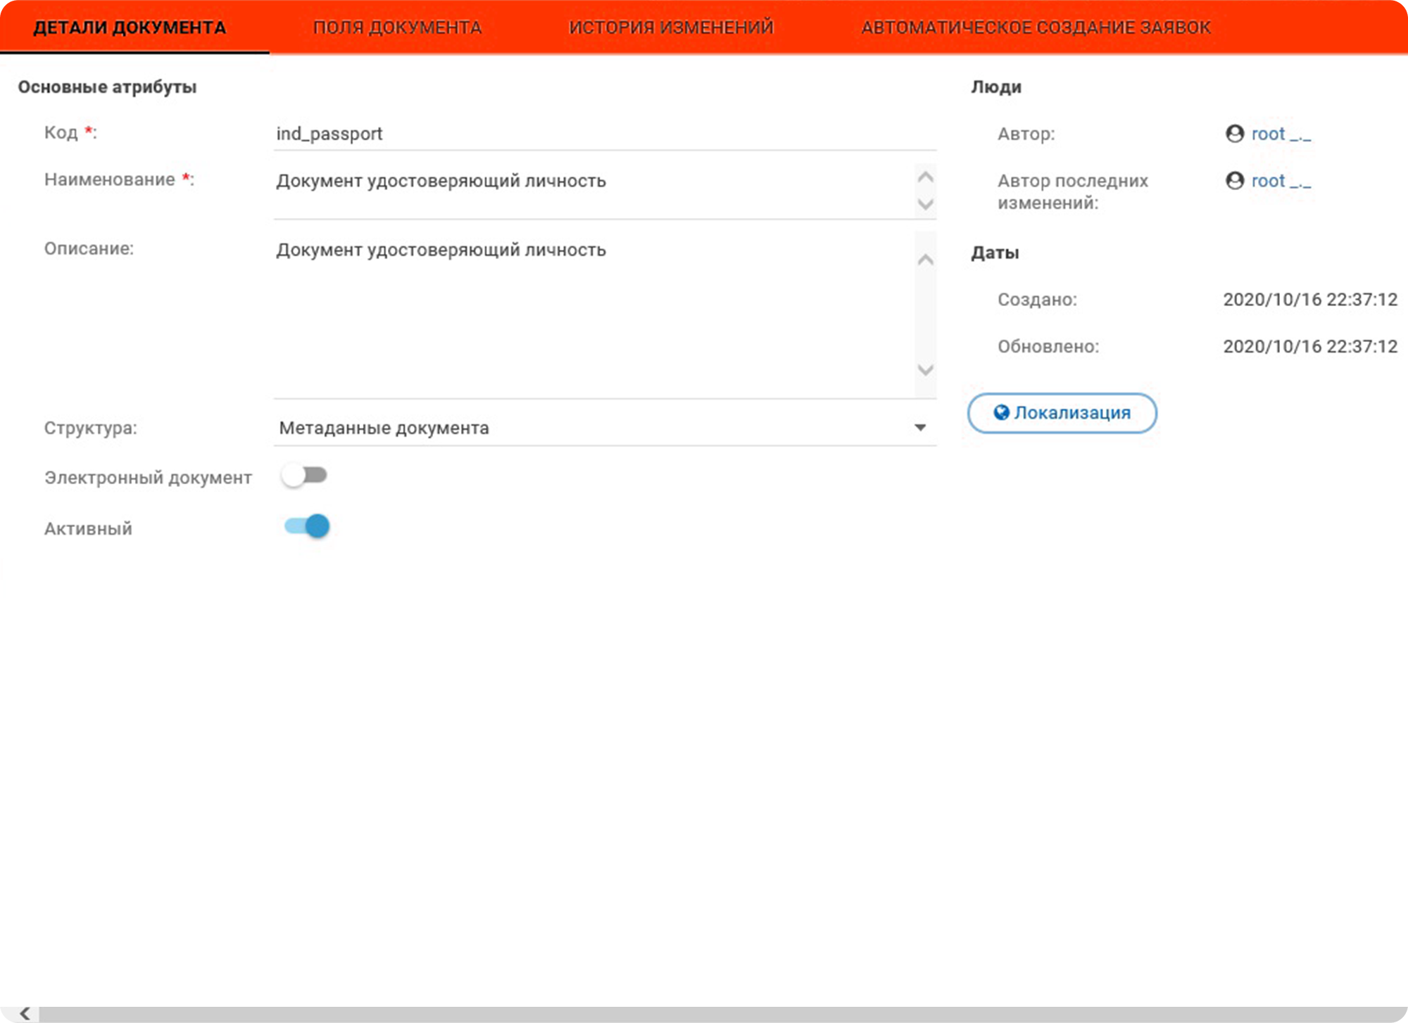Screen dimensions: 1408x1023
Task: Click the Наименование field scroll-up arrow
Action: 925,177
